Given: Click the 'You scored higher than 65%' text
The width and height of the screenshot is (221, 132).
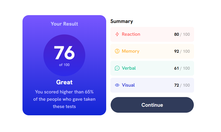Looking at the screenshot, I should tap(64, 92).
